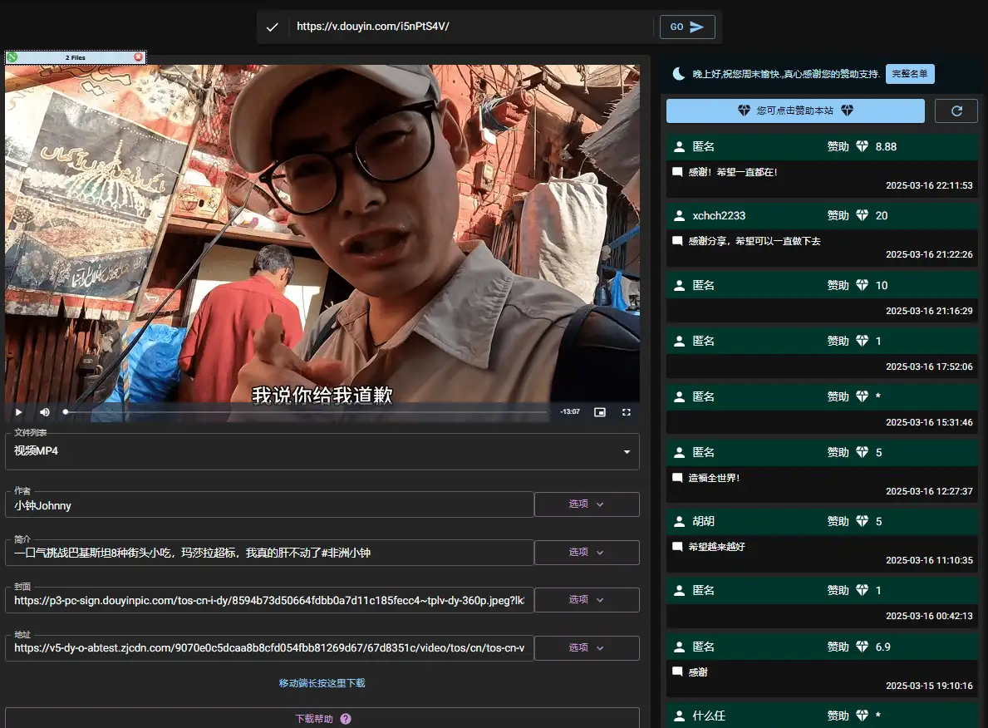
Task: Play the video
Action: pyautogui.click(x=18, y=412)
